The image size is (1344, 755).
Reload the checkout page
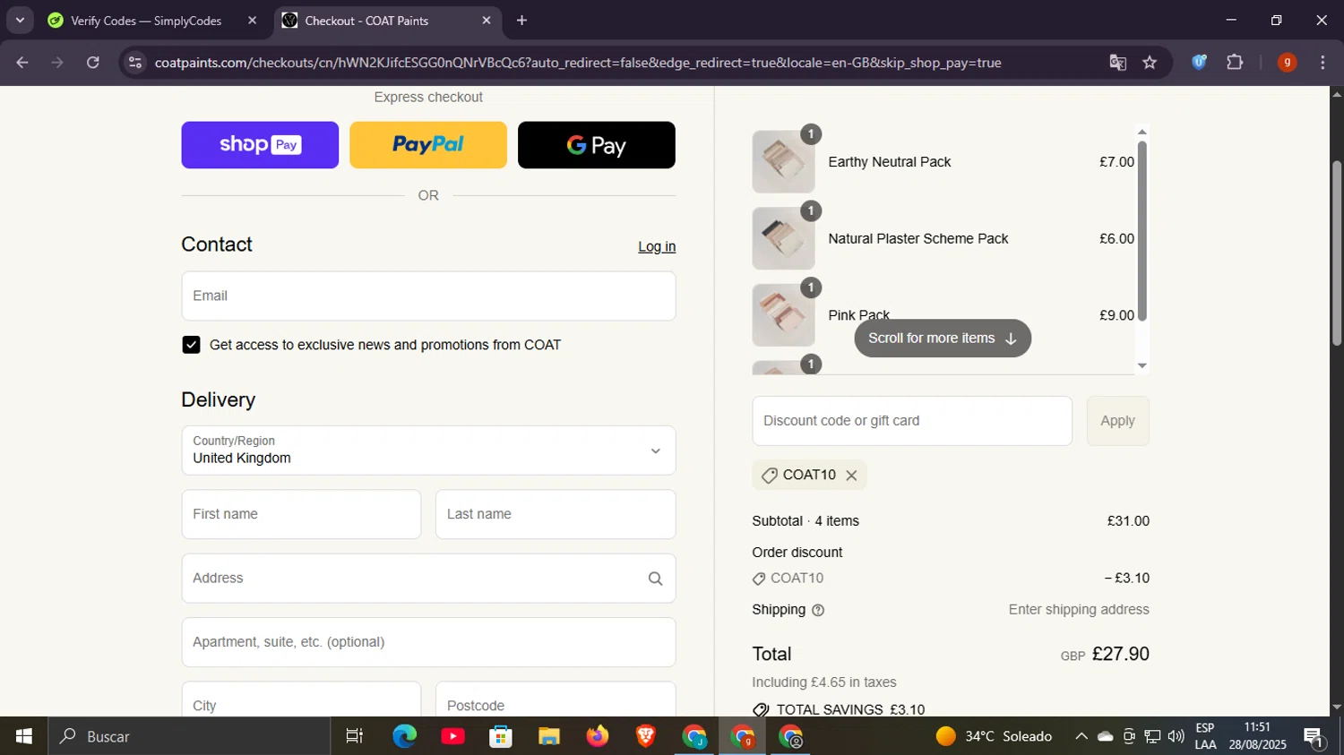click(93, 63)
